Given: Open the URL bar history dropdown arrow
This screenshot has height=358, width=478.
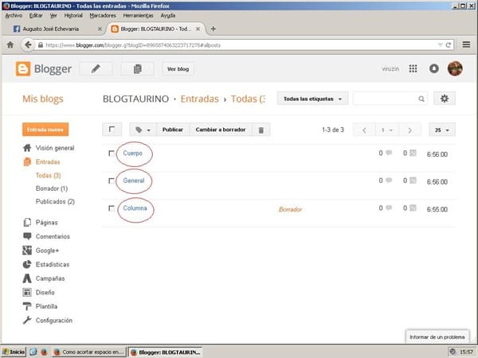Looking at the screenshot, I should tap(440, 45).
